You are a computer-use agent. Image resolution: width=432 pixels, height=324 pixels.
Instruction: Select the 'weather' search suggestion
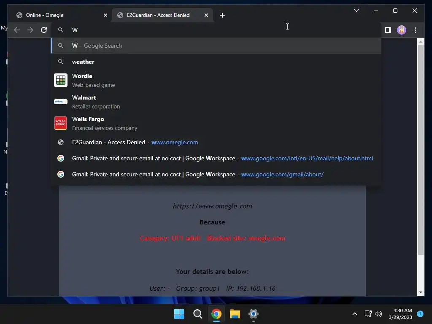pyautogui.click(x=216, y=62)
